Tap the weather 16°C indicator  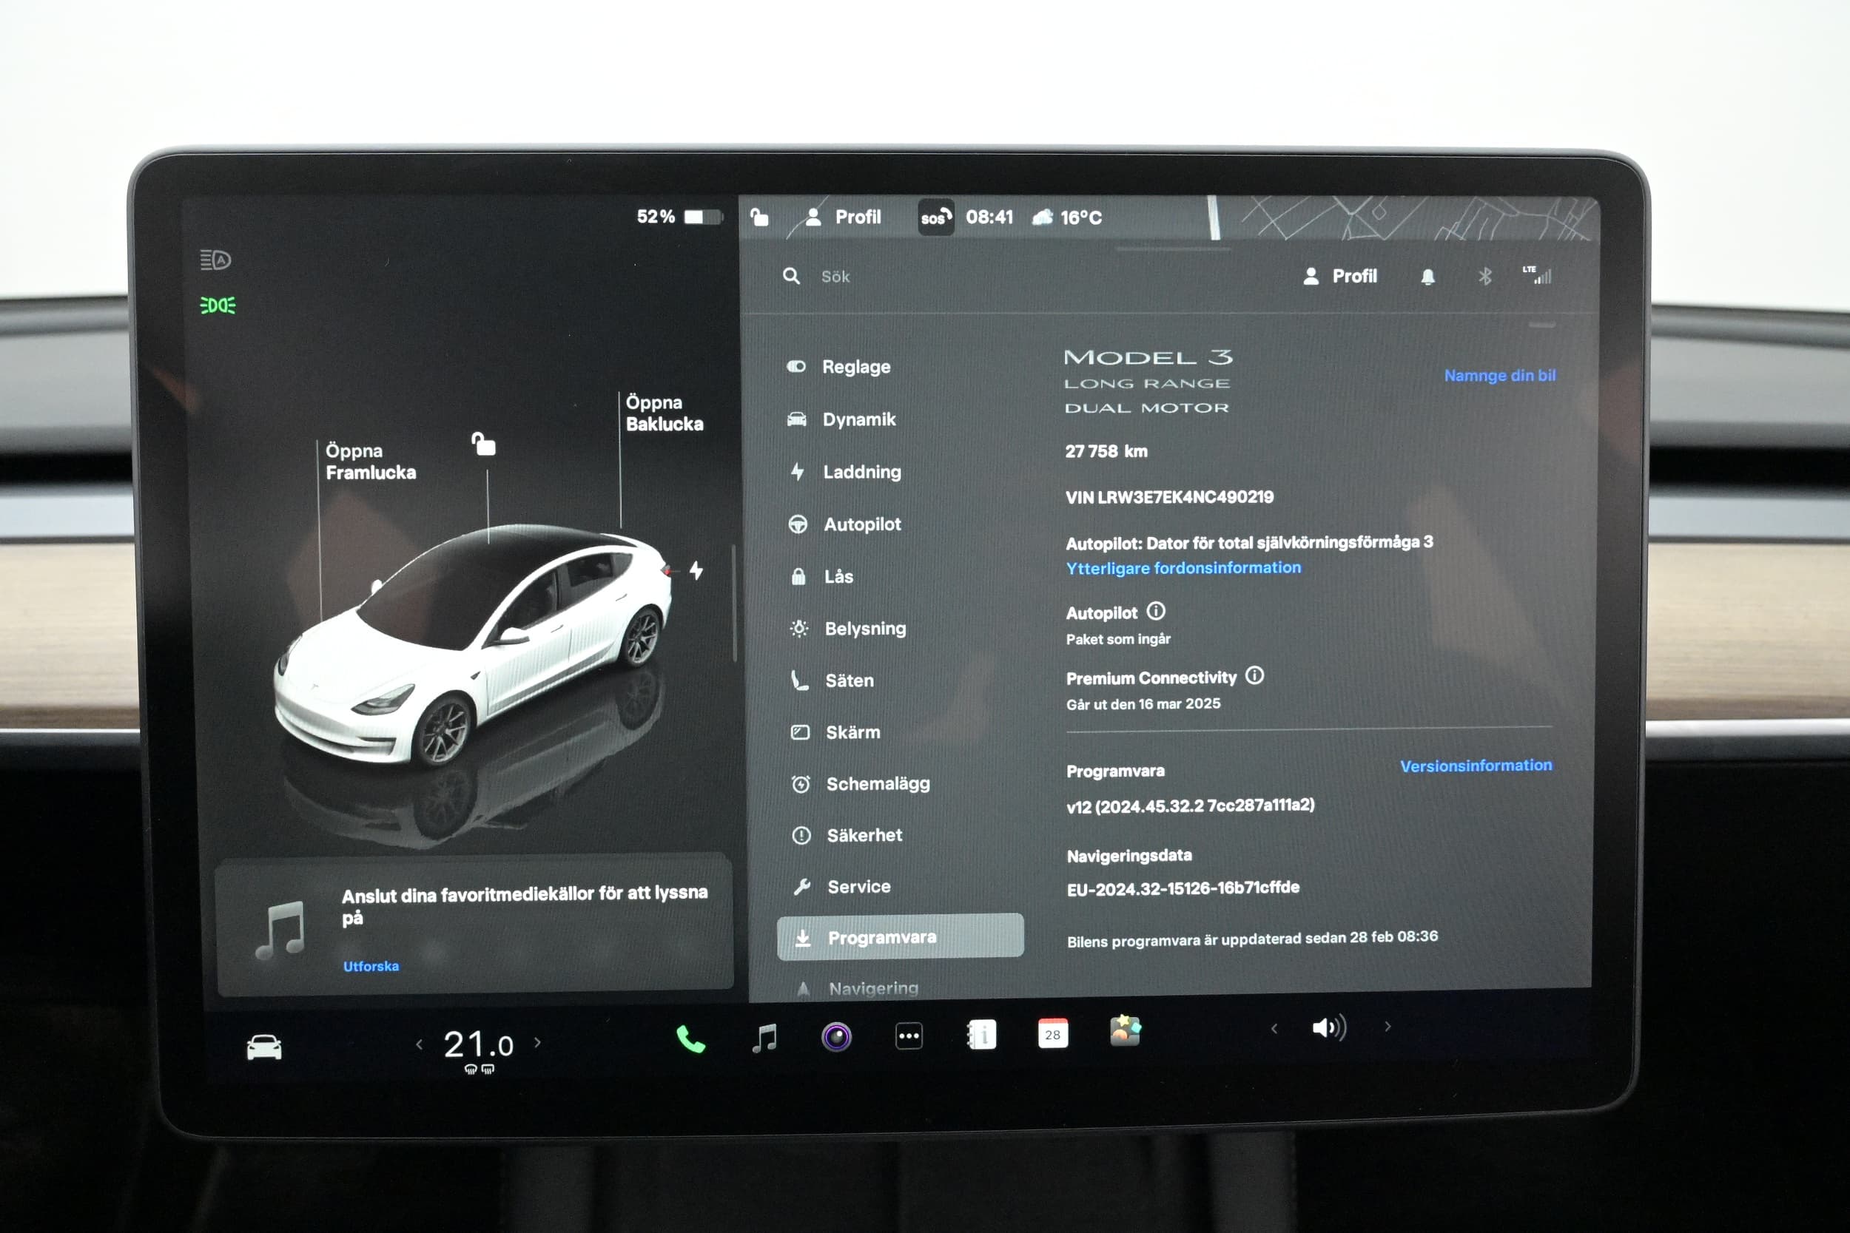point(1067,217)
